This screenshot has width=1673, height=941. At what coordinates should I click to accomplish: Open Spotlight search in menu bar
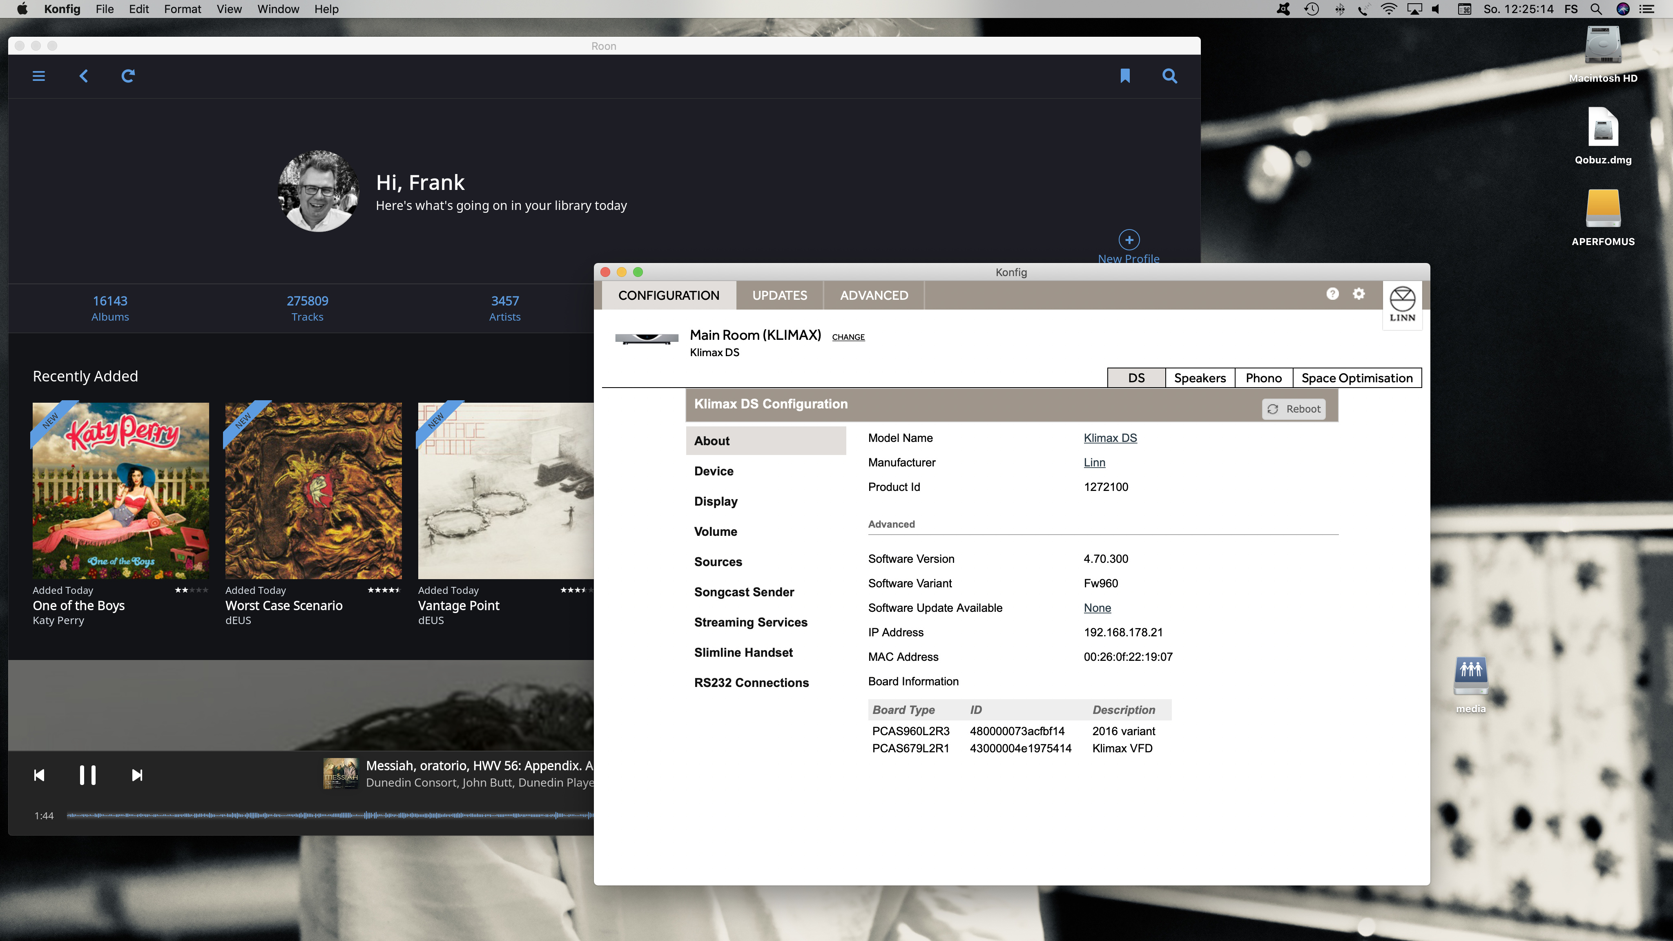click(x=1596, y=9)
